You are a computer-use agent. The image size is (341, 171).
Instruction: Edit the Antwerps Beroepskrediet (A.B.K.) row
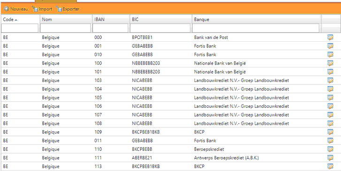tap(330, 158)
